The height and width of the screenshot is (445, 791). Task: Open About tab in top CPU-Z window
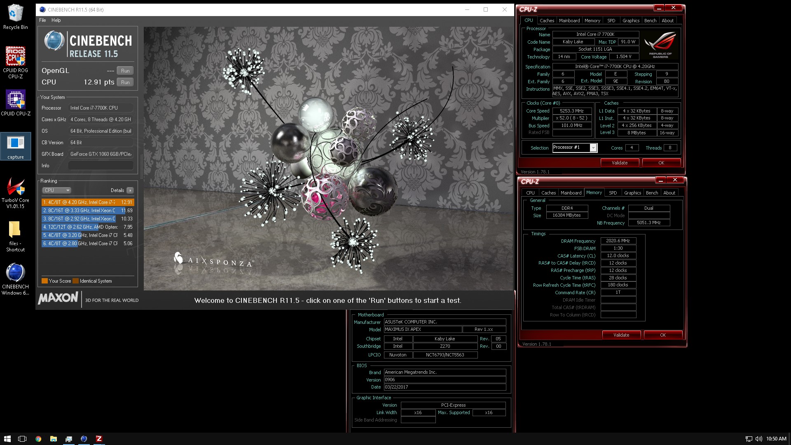pos(667,21)
